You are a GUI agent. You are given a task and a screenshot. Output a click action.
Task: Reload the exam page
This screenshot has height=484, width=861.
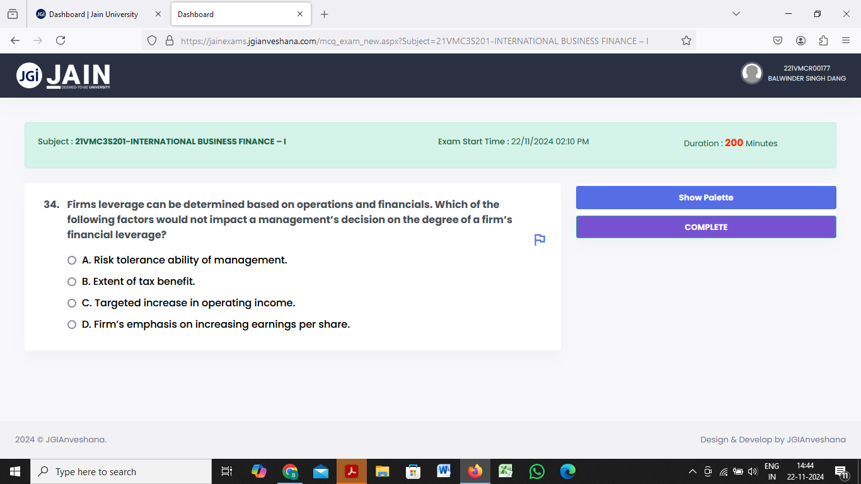pyautogui.click(x=60, y=40)
